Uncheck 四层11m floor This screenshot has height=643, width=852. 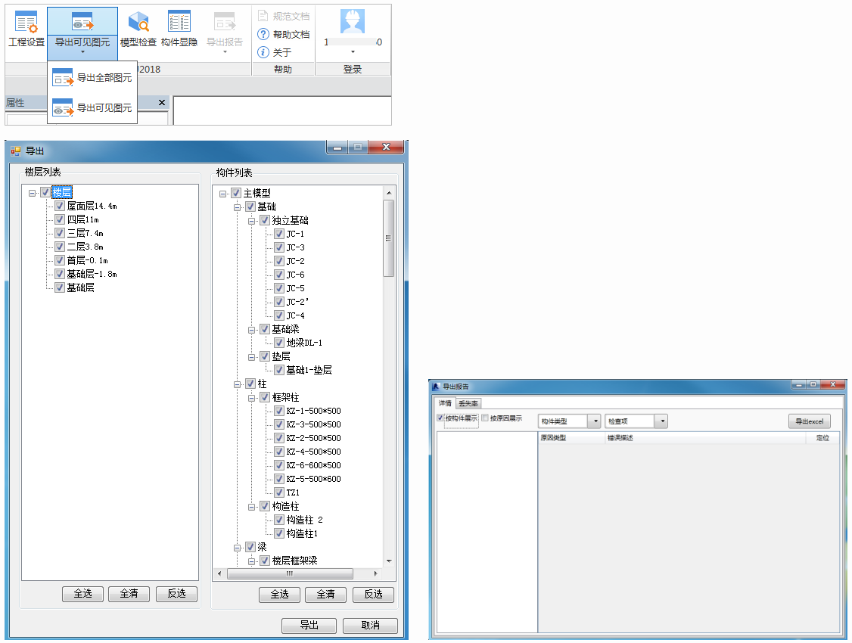[60, 219]
